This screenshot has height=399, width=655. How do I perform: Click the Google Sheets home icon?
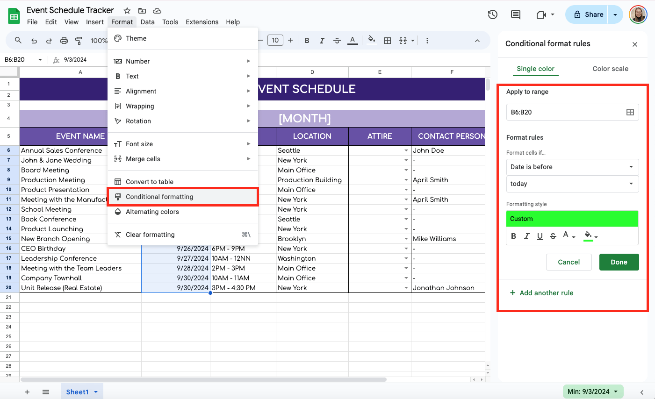[x=14, y=15]
